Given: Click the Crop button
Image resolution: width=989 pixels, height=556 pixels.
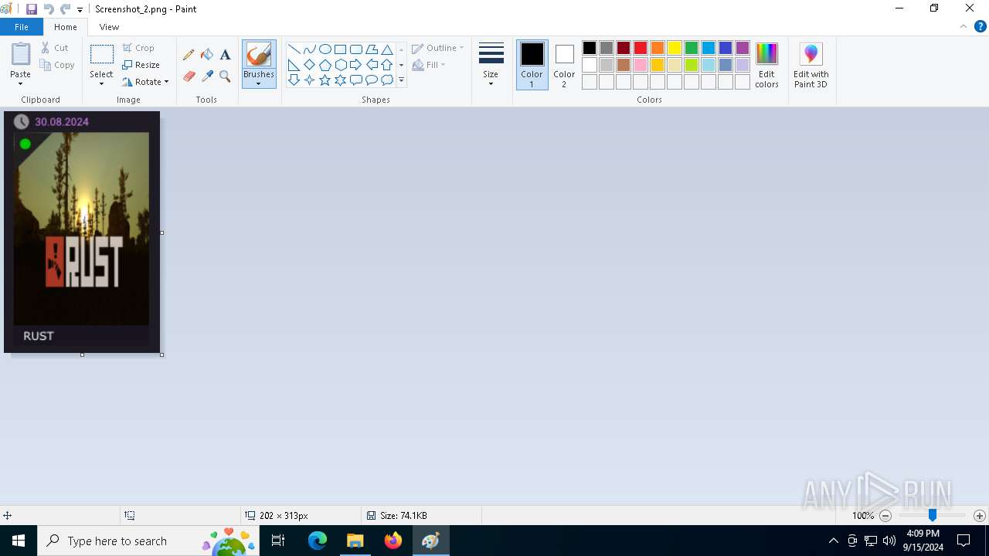Looking at the screenshot, I should [x=139, y=48].
